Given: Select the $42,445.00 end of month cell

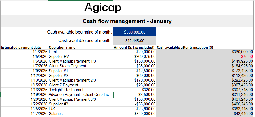Looking at the screenshot, I should point(135,40).
